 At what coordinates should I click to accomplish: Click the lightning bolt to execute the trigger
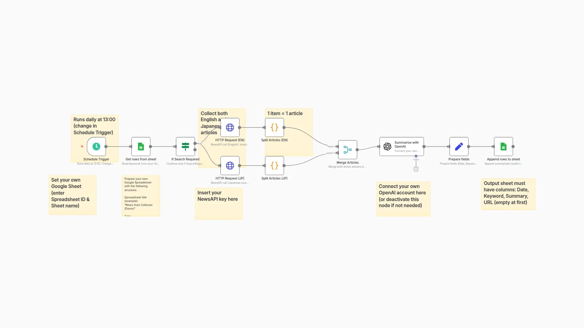[82, 146]
